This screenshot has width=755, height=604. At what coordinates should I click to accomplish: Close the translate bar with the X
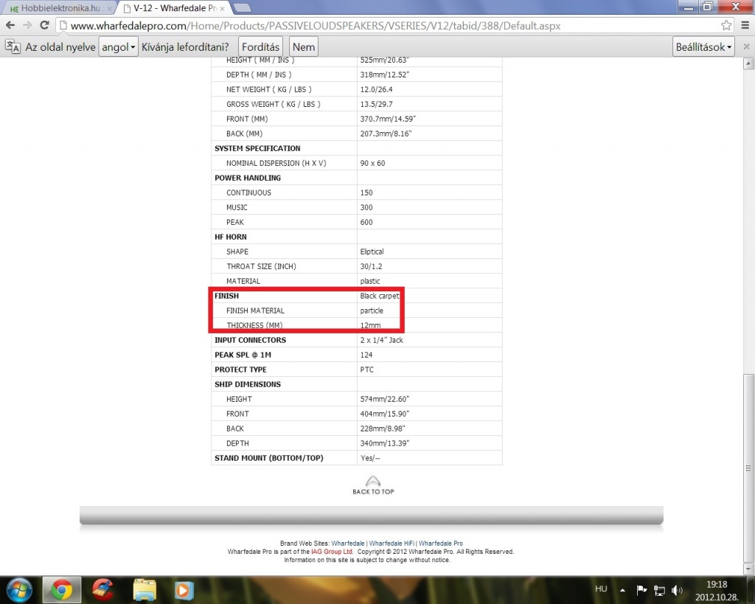(x=746, y=46)
